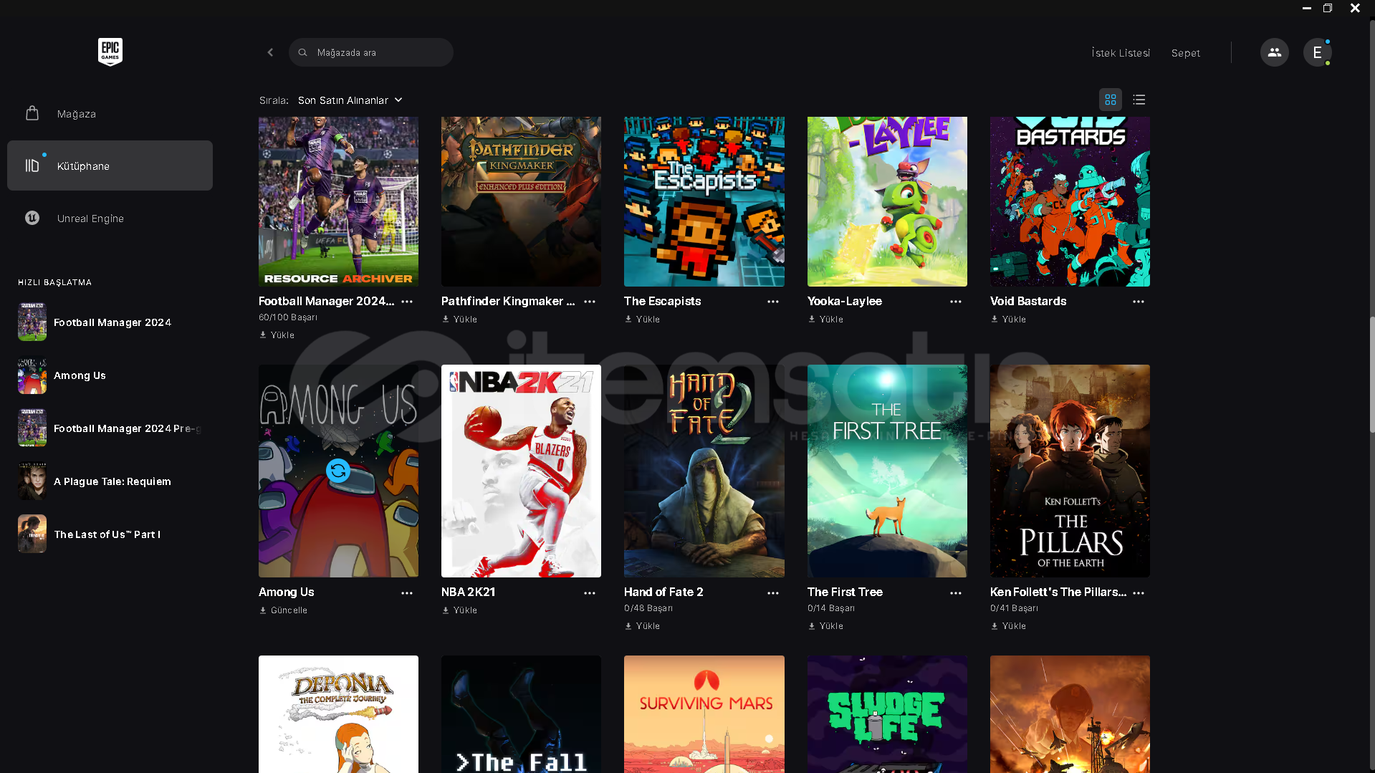Update Among Us via Güncelle
The image size is (1375, 773).
284,610
